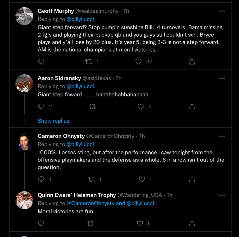The image size is (239, 237).
Task: Share Aaron Sidransky's tweet
Action: (192, 106)
